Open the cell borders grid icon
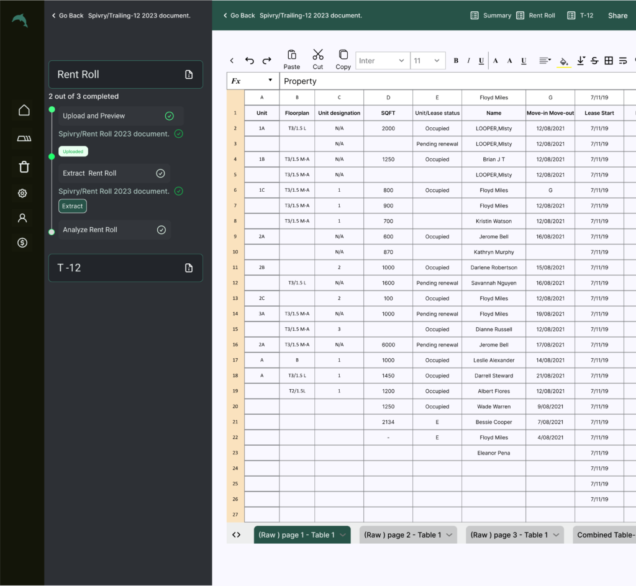636x586 pixels. tap(609, 61)
